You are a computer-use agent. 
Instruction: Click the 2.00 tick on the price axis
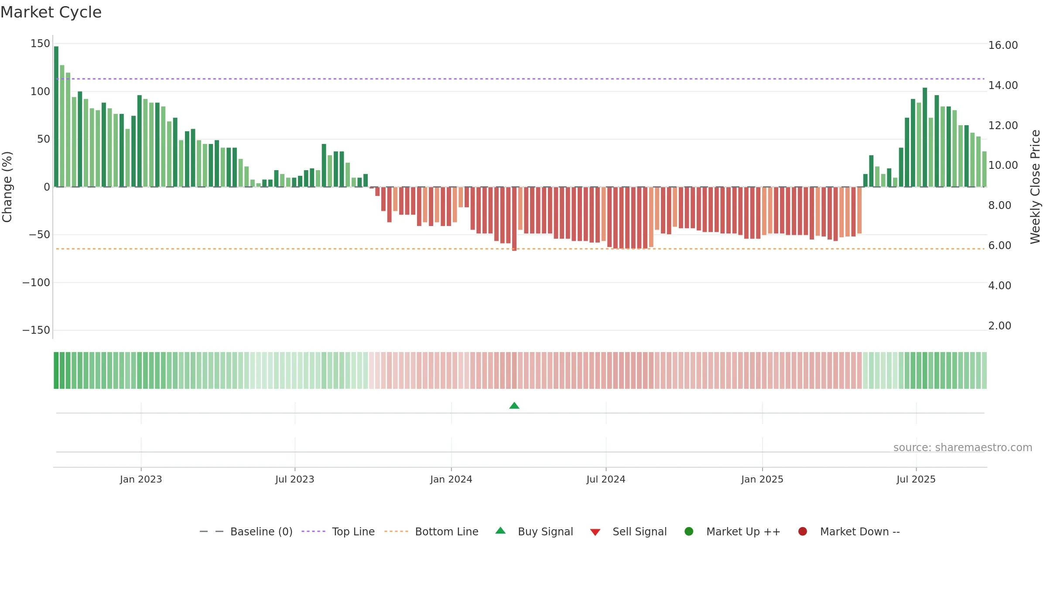click(x=999, y=326)
